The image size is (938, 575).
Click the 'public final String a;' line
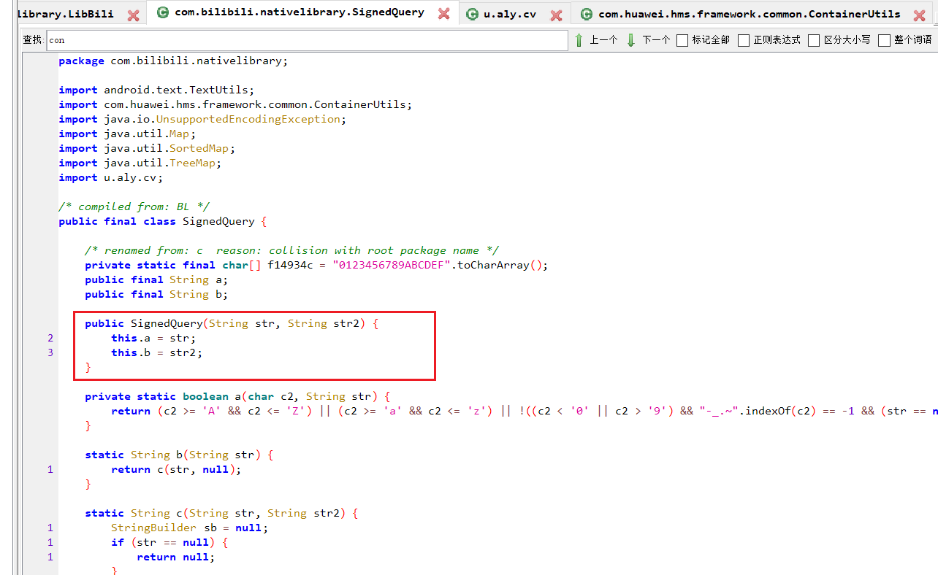(x=156, y=279)
